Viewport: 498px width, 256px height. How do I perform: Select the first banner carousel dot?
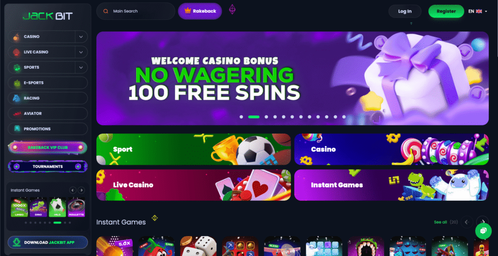coord(241,117)
